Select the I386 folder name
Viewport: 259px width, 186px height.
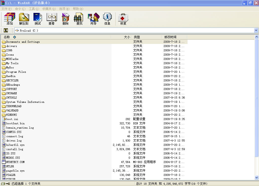[9, 50]
